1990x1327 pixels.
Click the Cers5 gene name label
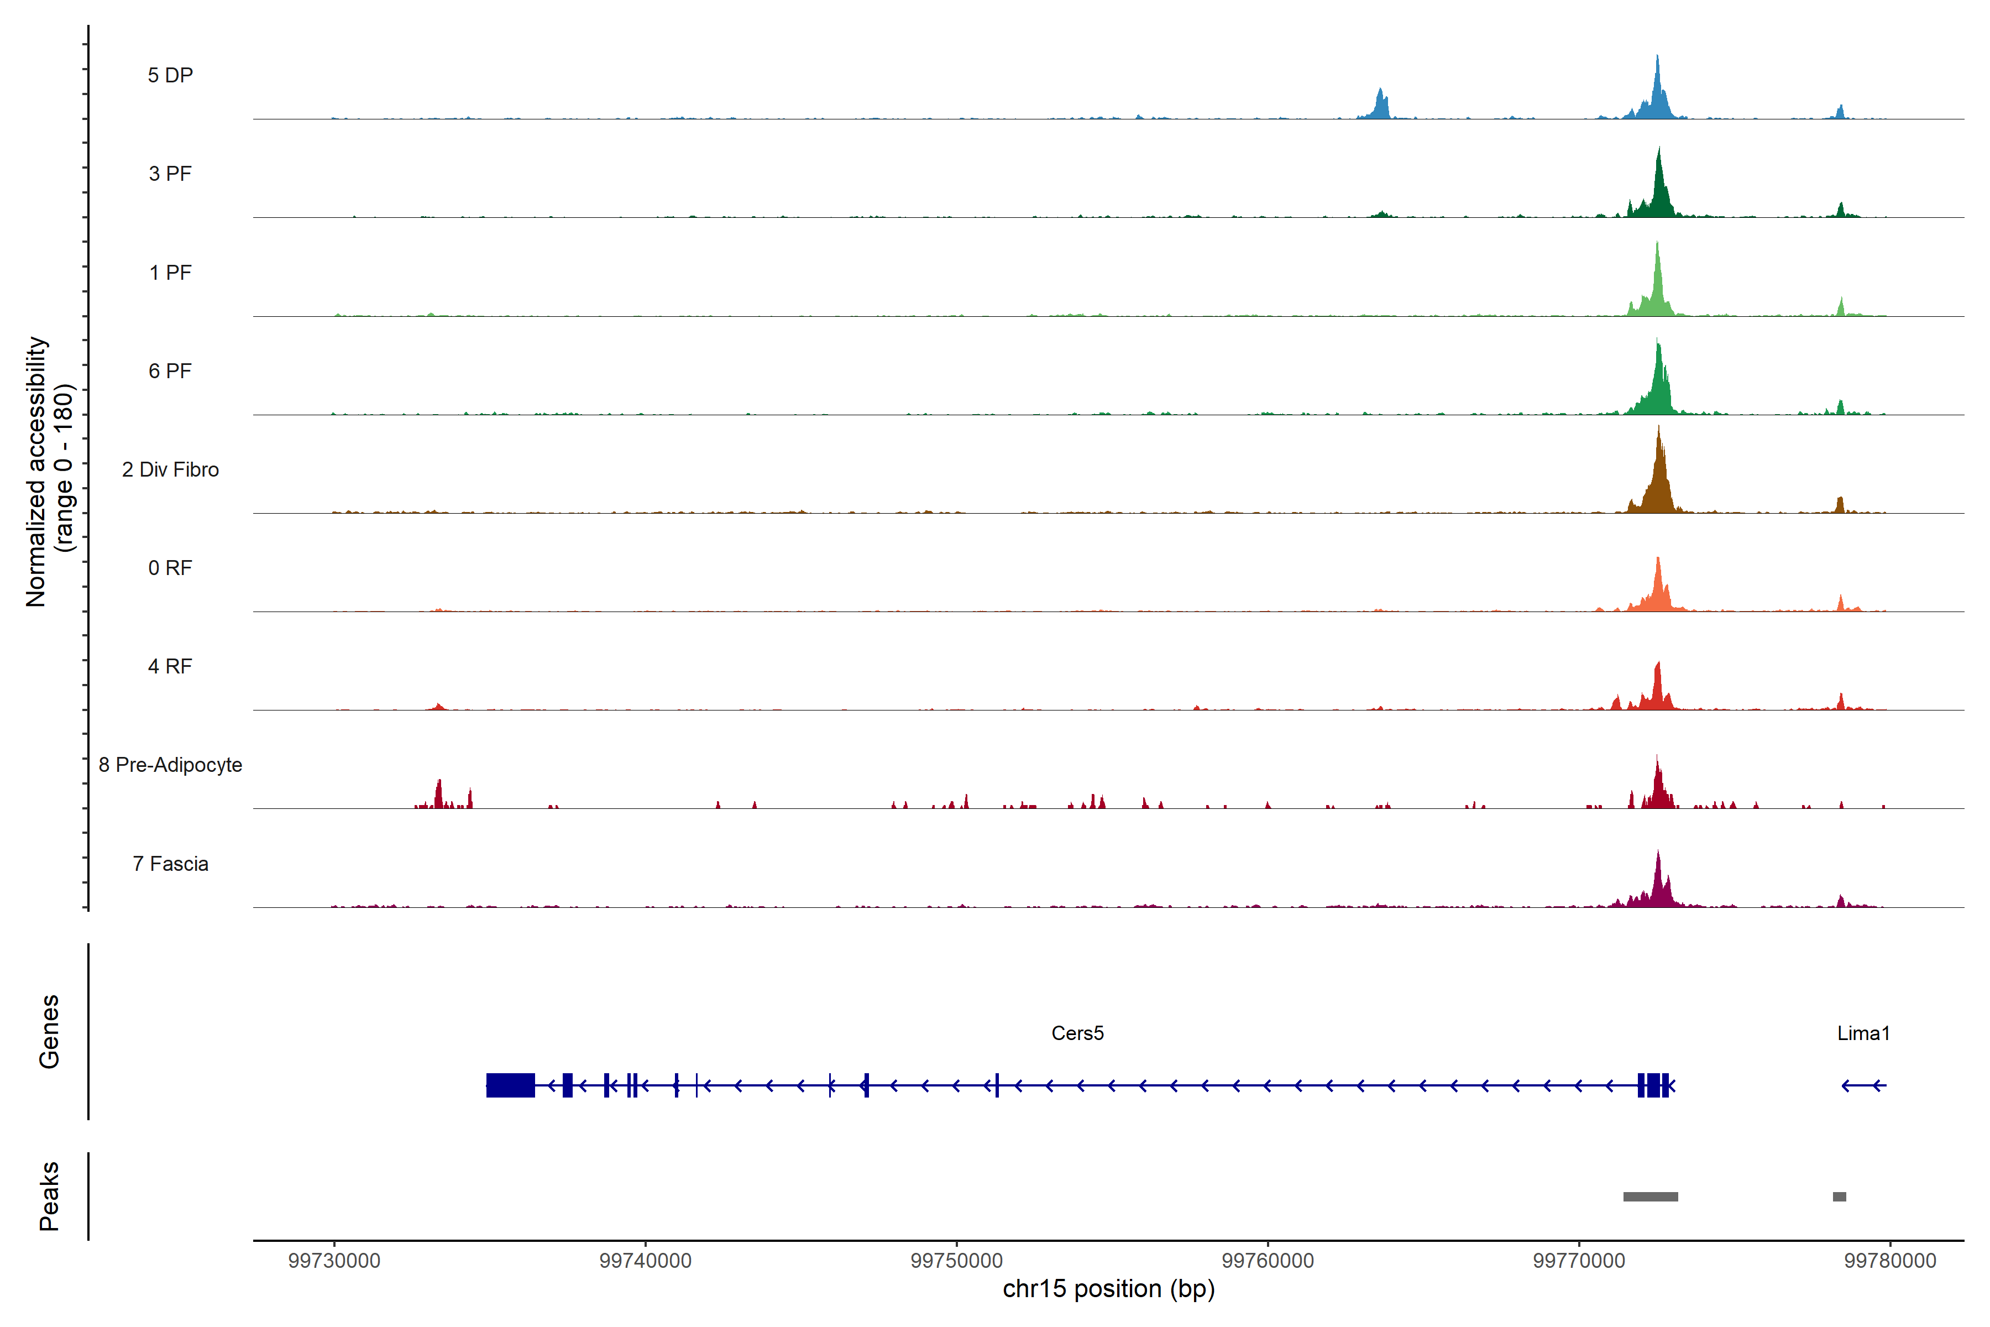[1077, 1033]
